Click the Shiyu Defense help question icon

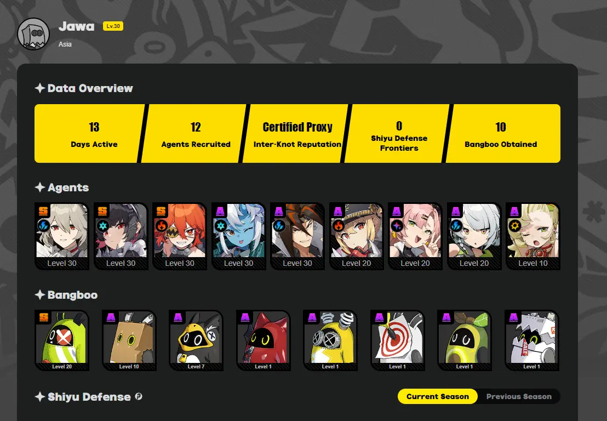139,396
